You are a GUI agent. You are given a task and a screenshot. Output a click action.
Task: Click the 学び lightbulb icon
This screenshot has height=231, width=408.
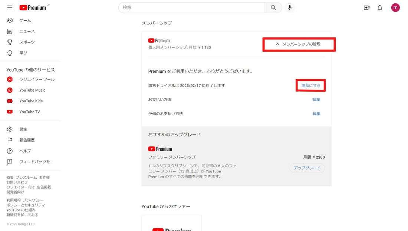tap(10, 53)
